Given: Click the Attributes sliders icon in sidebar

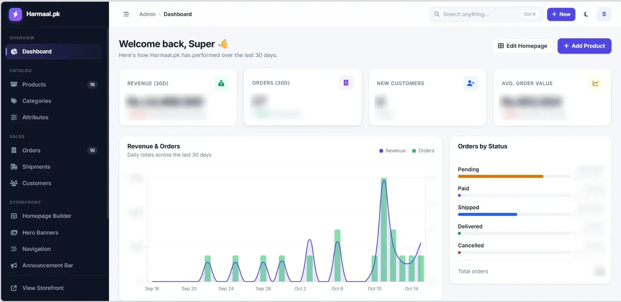Looking at the screenshot, I should [14, 117].
